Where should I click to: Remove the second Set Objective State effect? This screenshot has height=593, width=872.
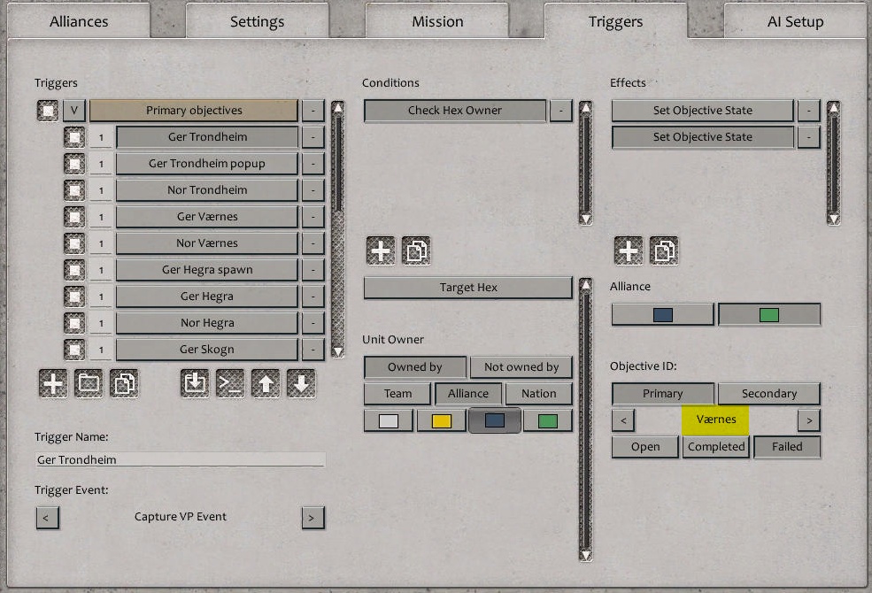pyautogui.click(x=808, y=137)
